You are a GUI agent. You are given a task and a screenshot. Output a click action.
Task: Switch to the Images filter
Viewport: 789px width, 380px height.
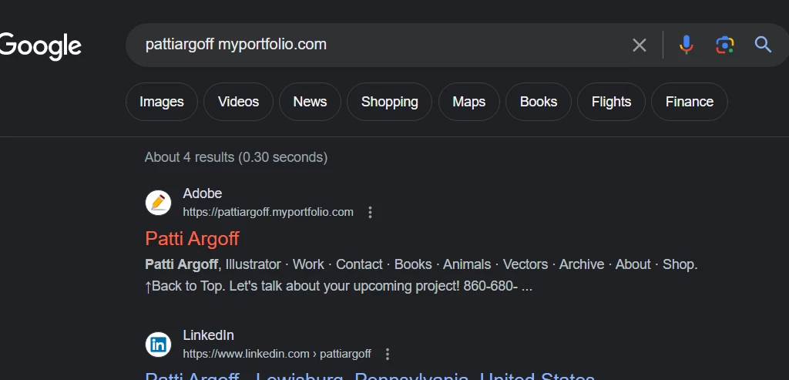162,102
